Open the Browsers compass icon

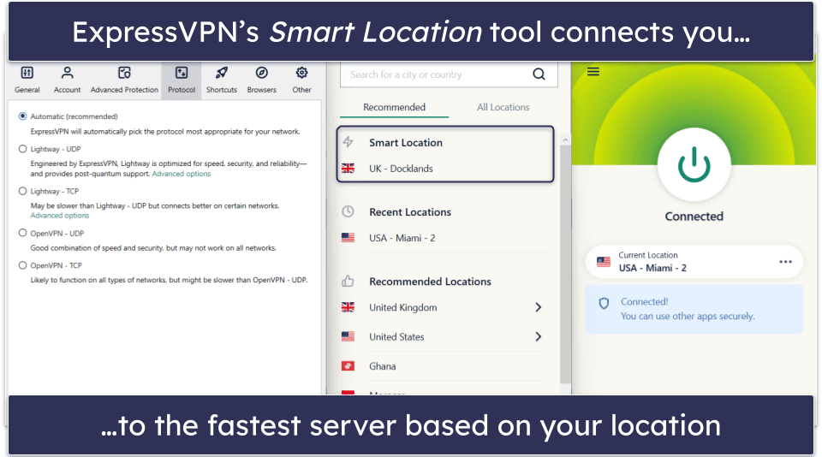click(x=262, y=73)
